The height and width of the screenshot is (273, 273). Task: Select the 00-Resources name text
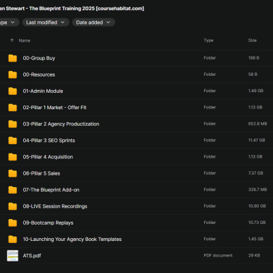39,74
